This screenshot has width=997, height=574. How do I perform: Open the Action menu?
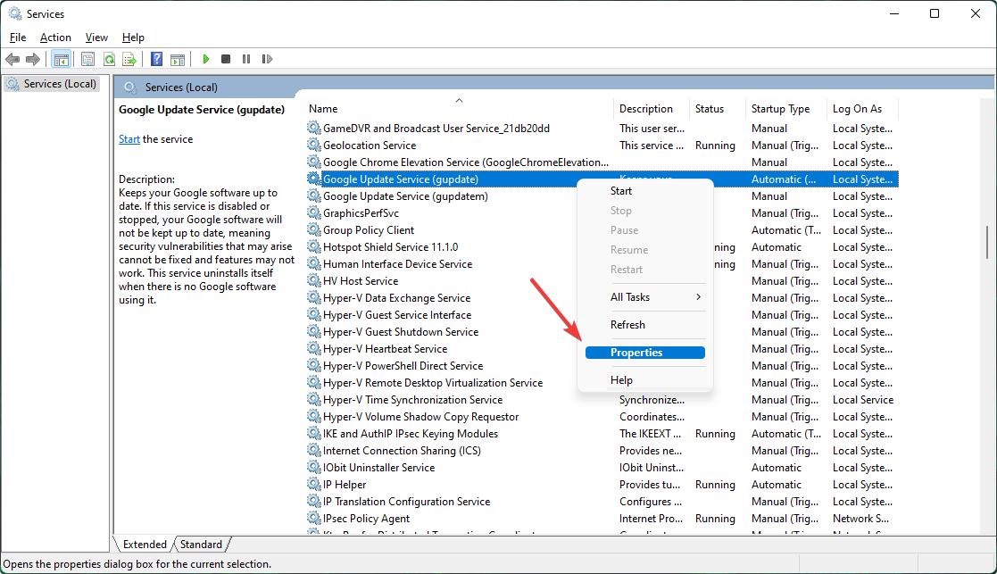55,37
